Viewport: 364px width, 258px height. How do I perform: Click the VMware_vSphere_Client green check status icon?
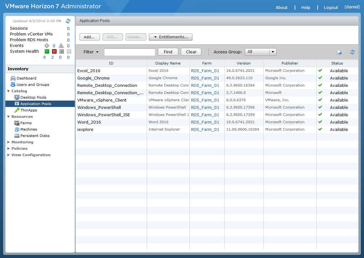coord(320,100)
